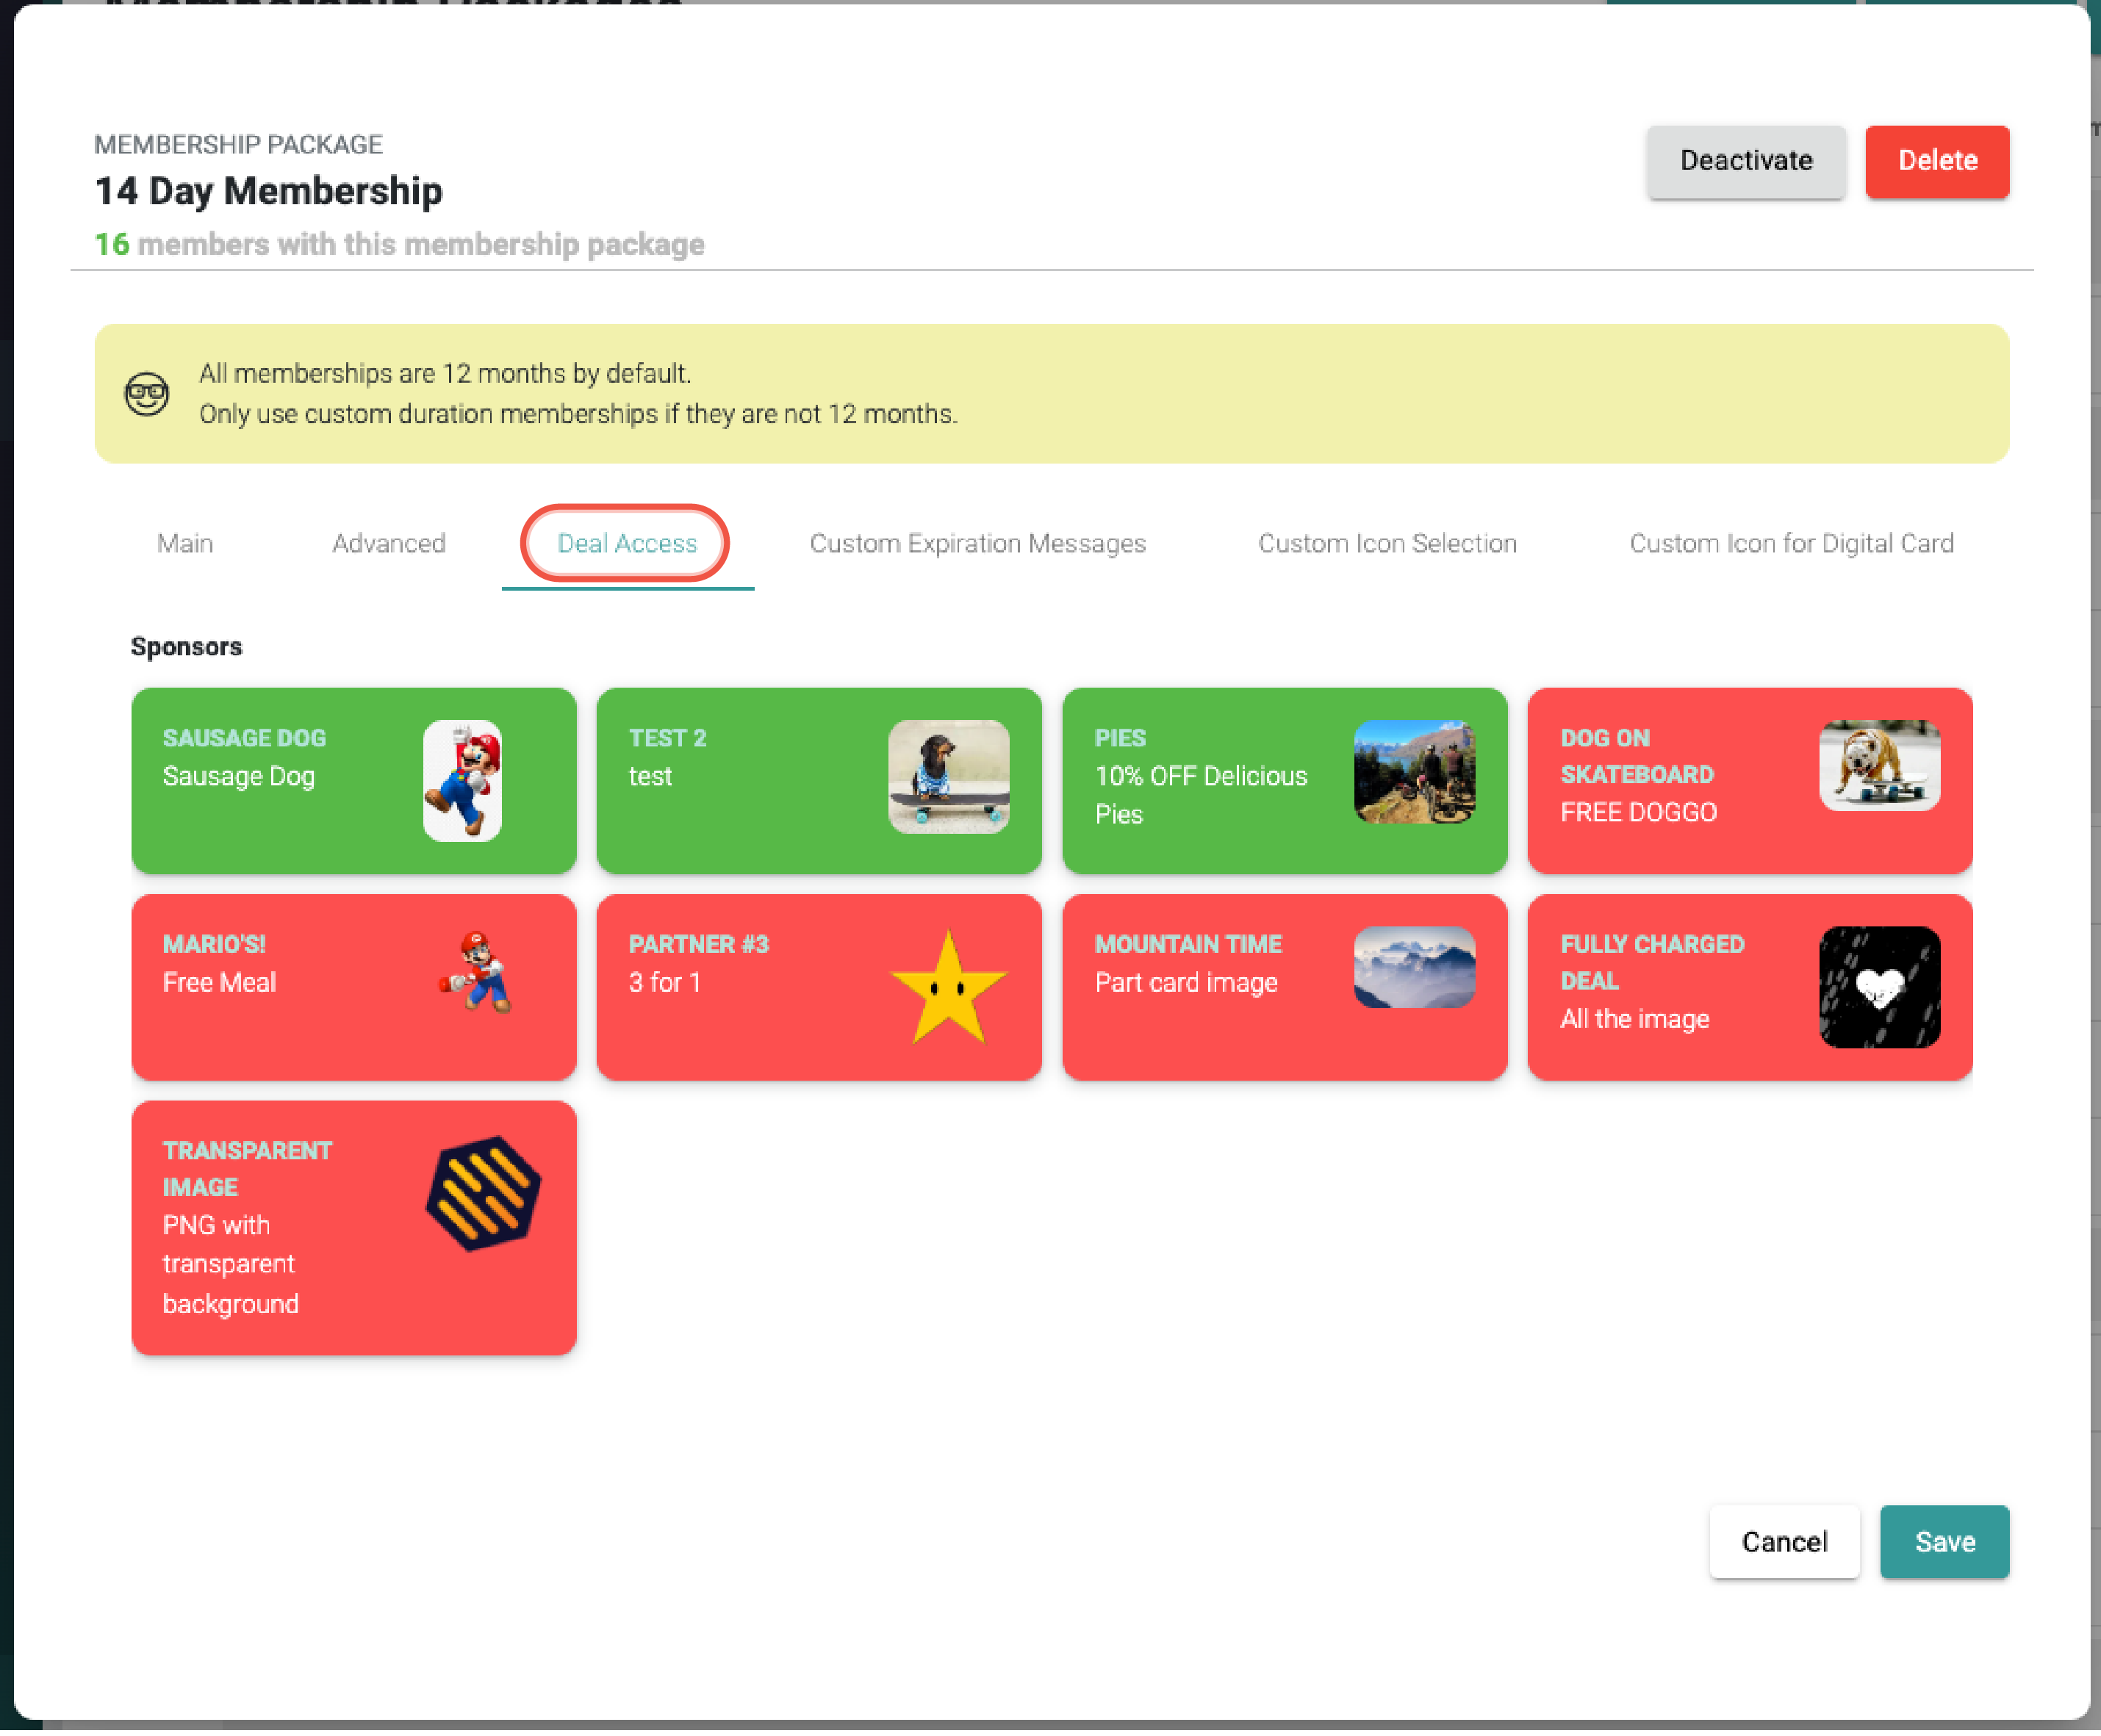Toggle the Sausage Dog sponsor card
Screen dimensions: 2101x1736
pyautogui.click(x=354, y=781)
